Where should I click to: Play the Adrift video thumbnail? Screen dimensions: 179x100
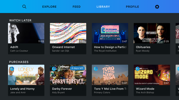26,33
